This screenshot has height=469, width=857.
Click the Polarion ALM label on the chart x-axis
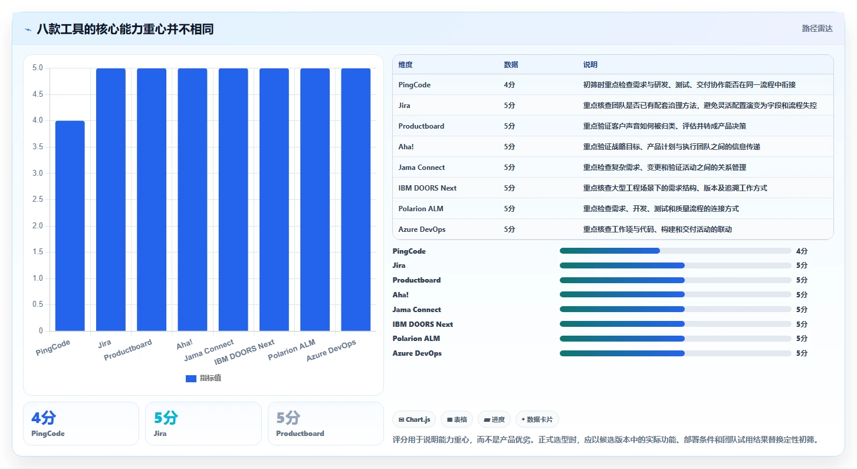tap(292, 350)
